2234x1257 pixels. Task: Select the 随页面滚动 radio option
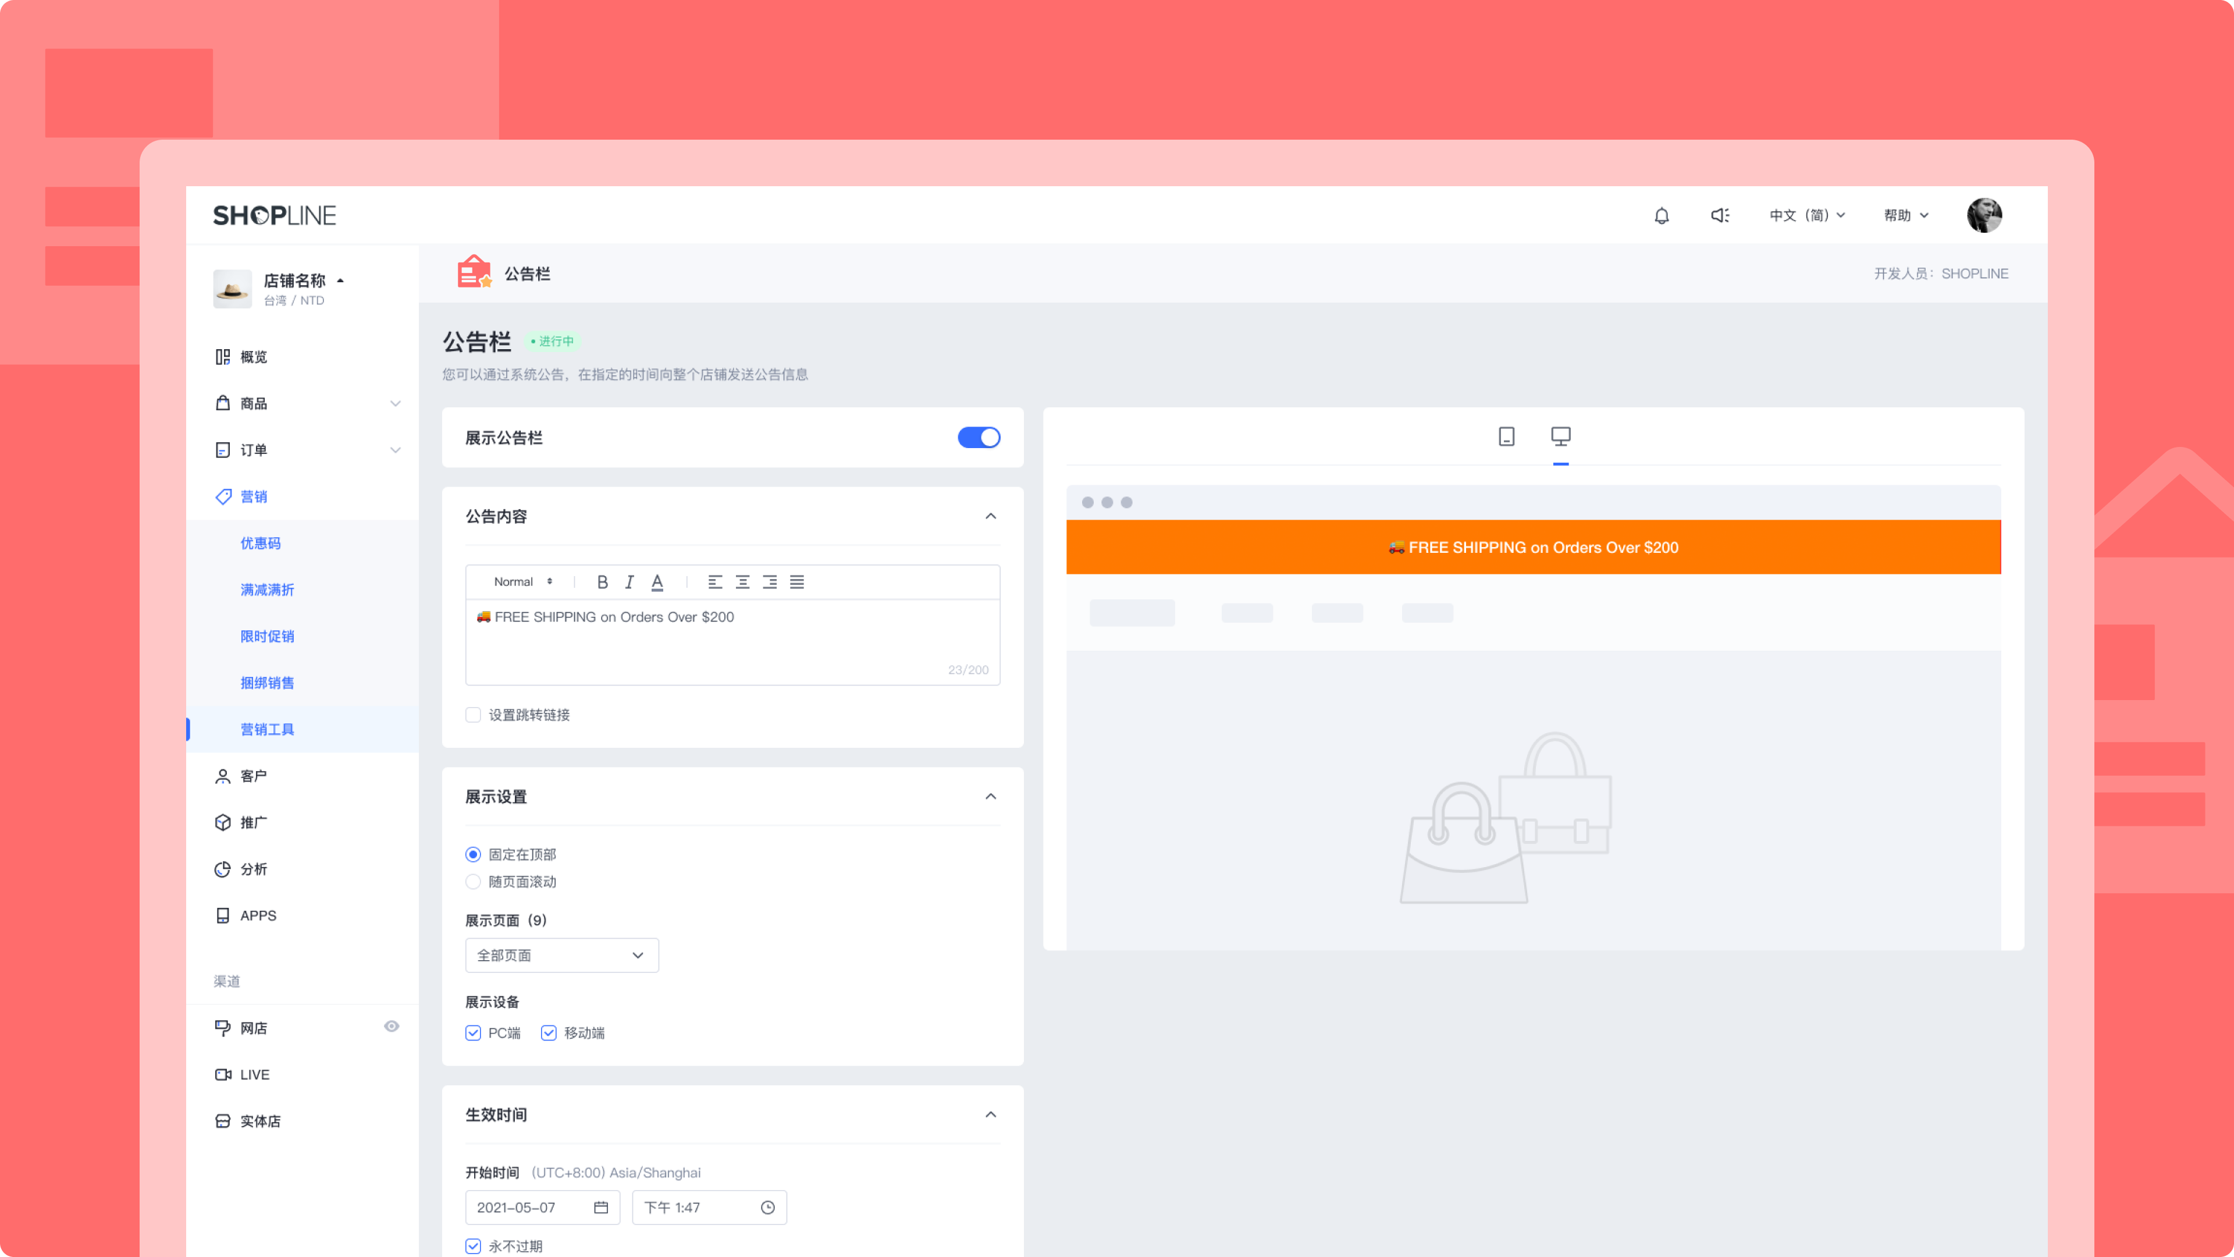474,882
